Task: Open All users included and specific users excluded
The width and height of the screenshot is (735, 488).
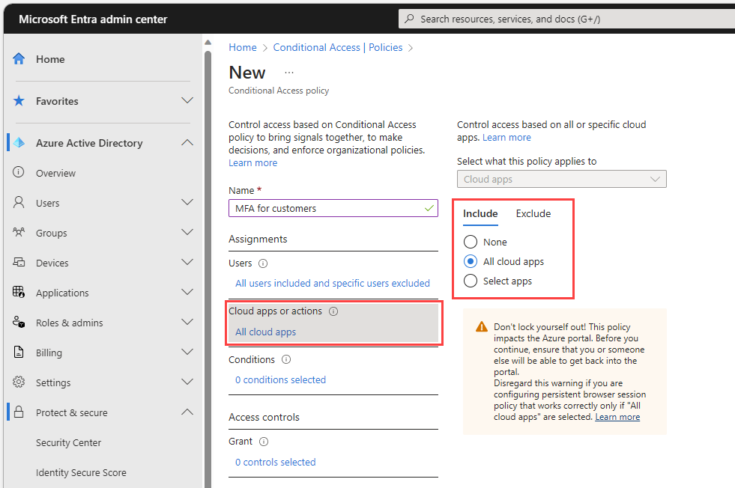Action: point(333,284)
